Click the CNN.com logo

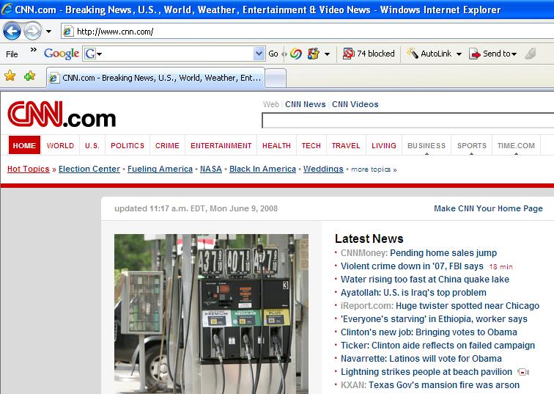pyautogui.click(x=62, y=115)
